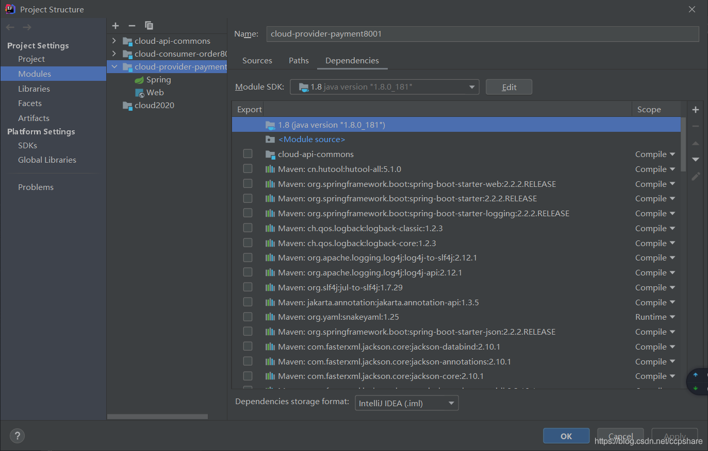
Task: Open Facets settings item
Action: pos(30,103)
